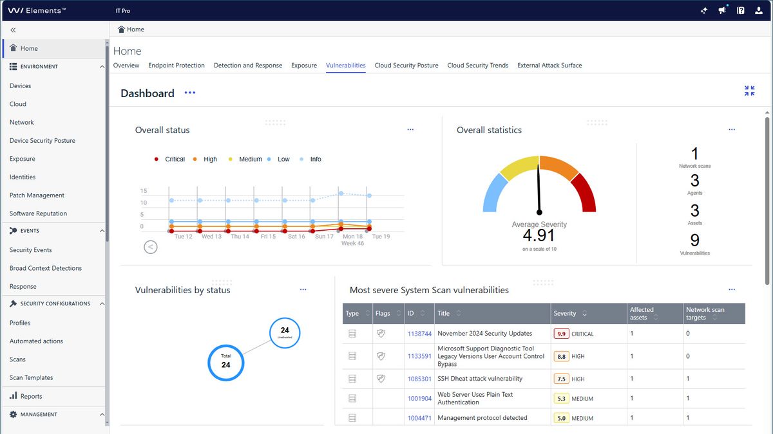The height and width of the screenshot is (434, 773).
Task: Switch to the Cloud Security Posture tab
Action: point(406,65)
